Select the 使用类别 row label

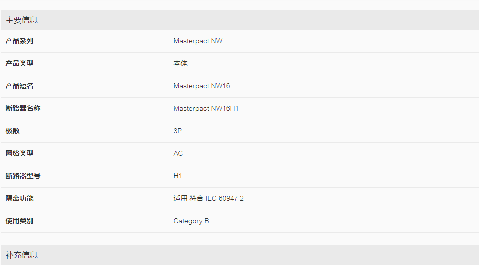(19, 221)
